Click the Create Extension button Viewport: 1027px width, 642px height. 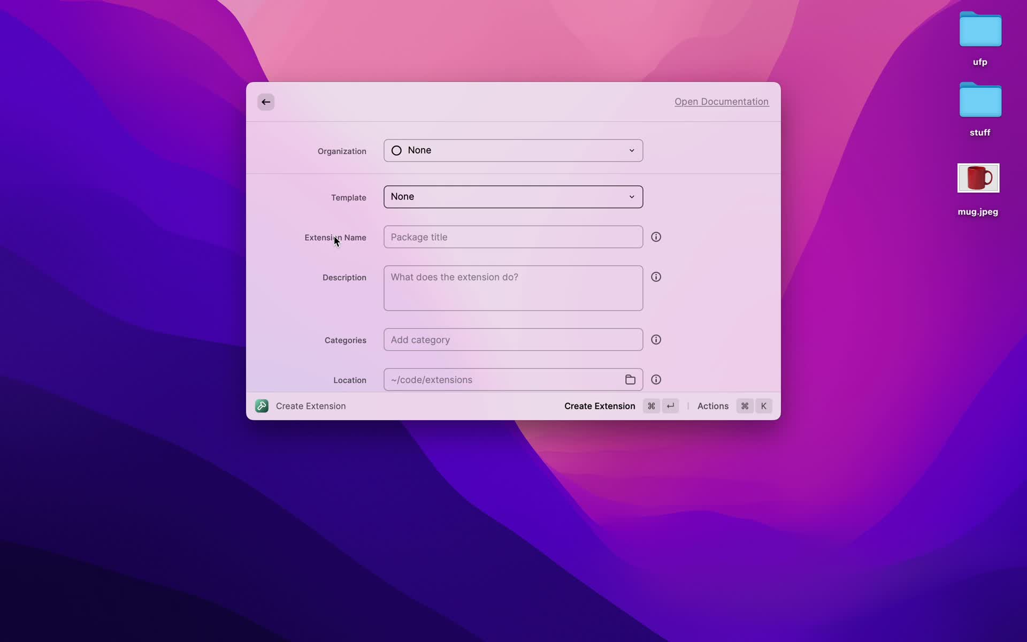600,406
